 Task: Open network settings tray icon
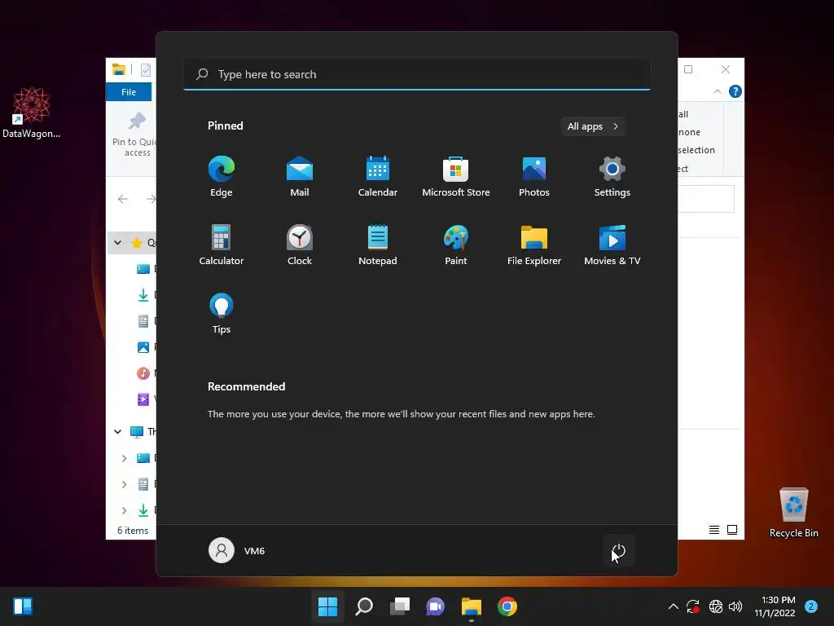pos(715,606)
